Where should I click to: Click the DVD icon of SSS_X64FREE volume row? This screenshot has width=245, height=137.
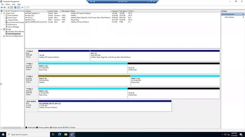pyautogui.click(x=26, y=22)
